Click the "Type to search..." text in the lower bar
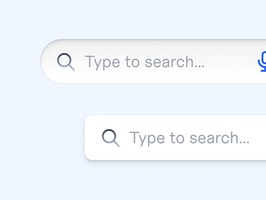266x200 pixels. (189, 138)
